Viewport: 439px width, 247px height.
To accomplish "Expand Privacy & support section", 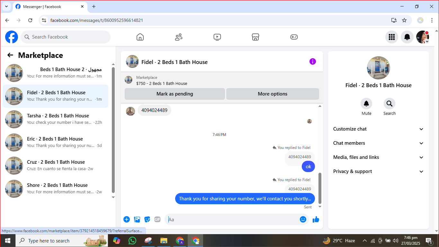I will (378, 171).
